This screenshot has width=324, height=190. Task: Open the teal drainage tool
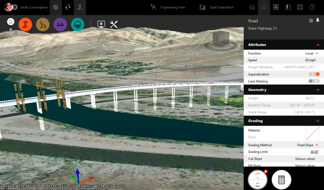tap(77, 25)
